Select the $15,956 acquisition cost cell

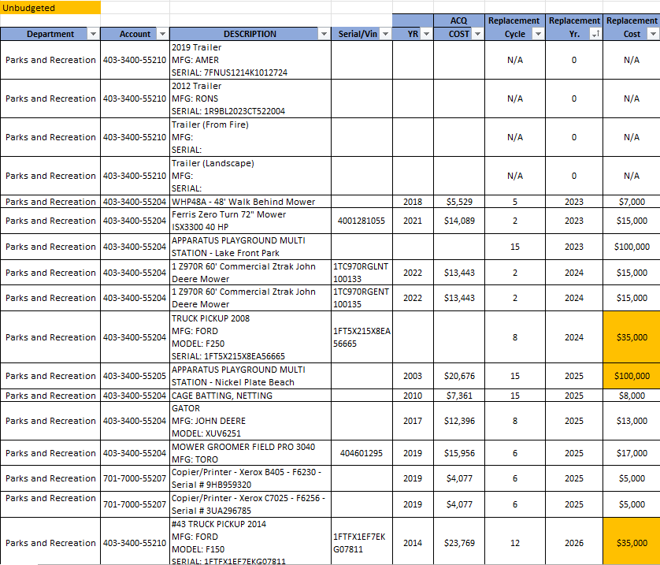click(x=459, y=453)
